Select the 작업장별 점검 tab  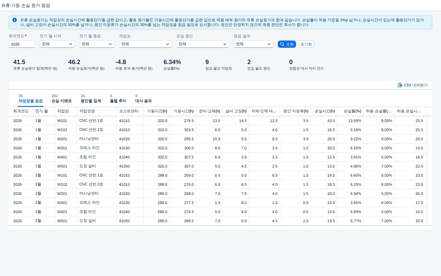[x=30, y=99]
